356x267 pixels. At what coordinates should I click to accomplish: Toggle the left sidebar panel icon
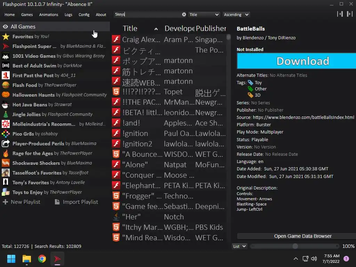click(x=340, y=14)
